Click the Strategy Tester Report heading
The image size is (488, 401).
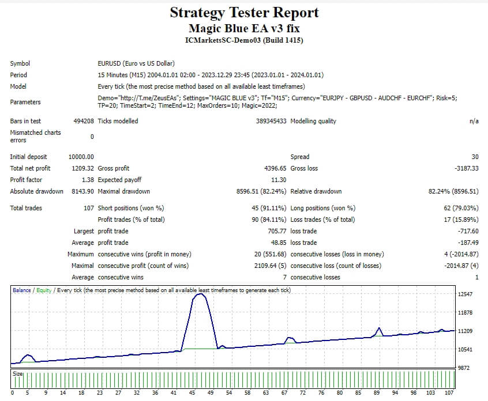(x=245, y=13)
